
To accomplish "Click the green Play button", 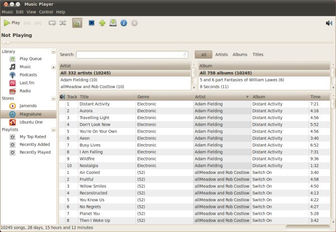I will tap(12, 23).
